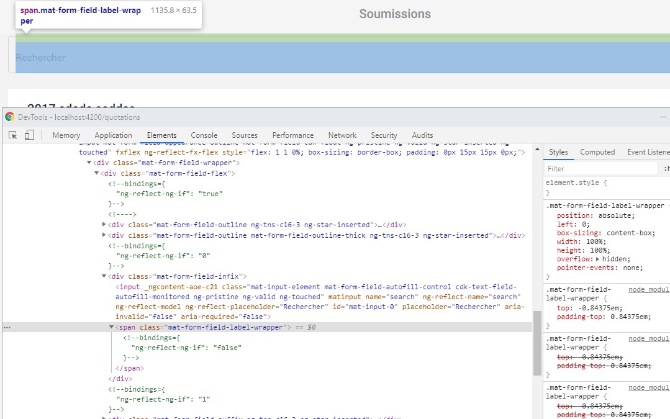Open the Event Listeners sidebar tab
The width and height of the screenshot is (670, 419).
pos(648,152)
